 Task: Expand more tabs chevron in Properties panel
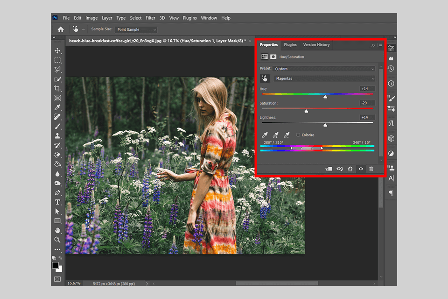[x=373, y=45]
